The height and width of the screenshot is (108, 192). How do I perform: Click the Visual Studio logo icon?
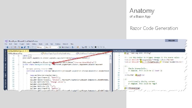coord(6,41)
